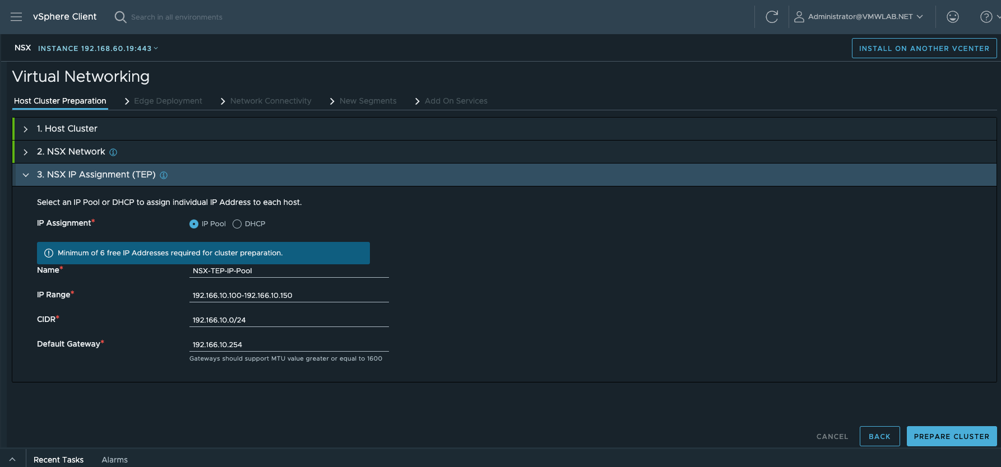The width and height of the screenshot is (1001, 467).
Task: Click the MTU gateway hint text
Action: pyautogui.click(x=286, y=358)
